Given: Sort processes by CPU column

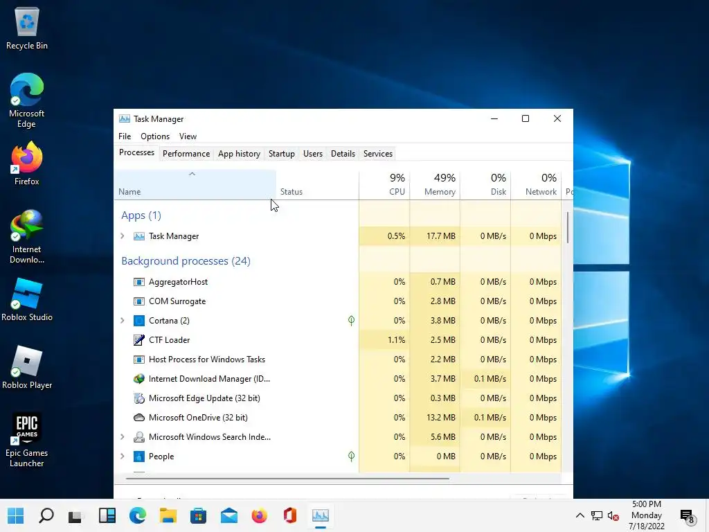Looking at the screenshot, I should pos(384,184).
